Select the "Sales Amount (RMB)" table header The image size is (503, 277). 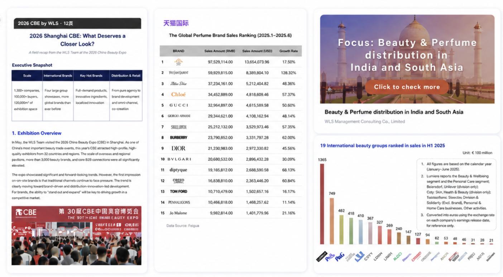[x=220, y=51]
